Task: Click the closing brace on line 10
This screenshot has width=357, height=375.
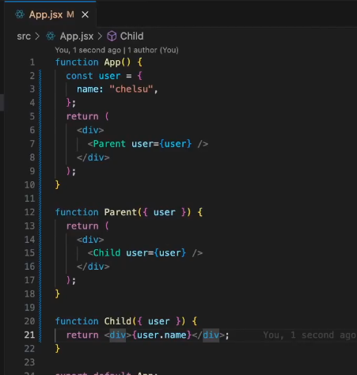Action: point(58,185)
